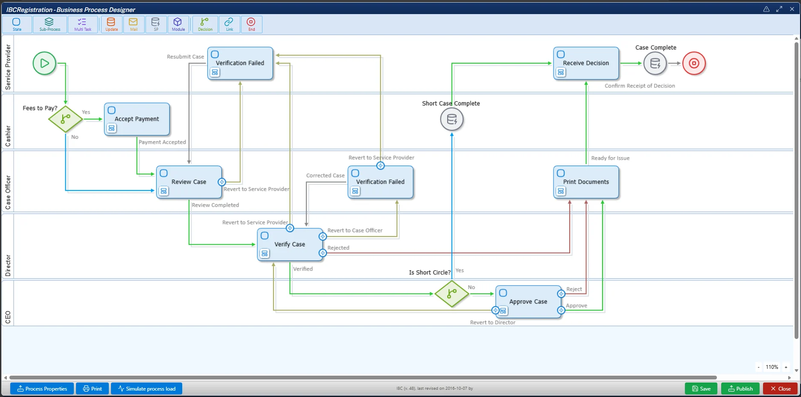The height and width of the screenshot is (397, 801).
Task: Click the warning triangle icon in title bar
Action: (x=766, y=9)
